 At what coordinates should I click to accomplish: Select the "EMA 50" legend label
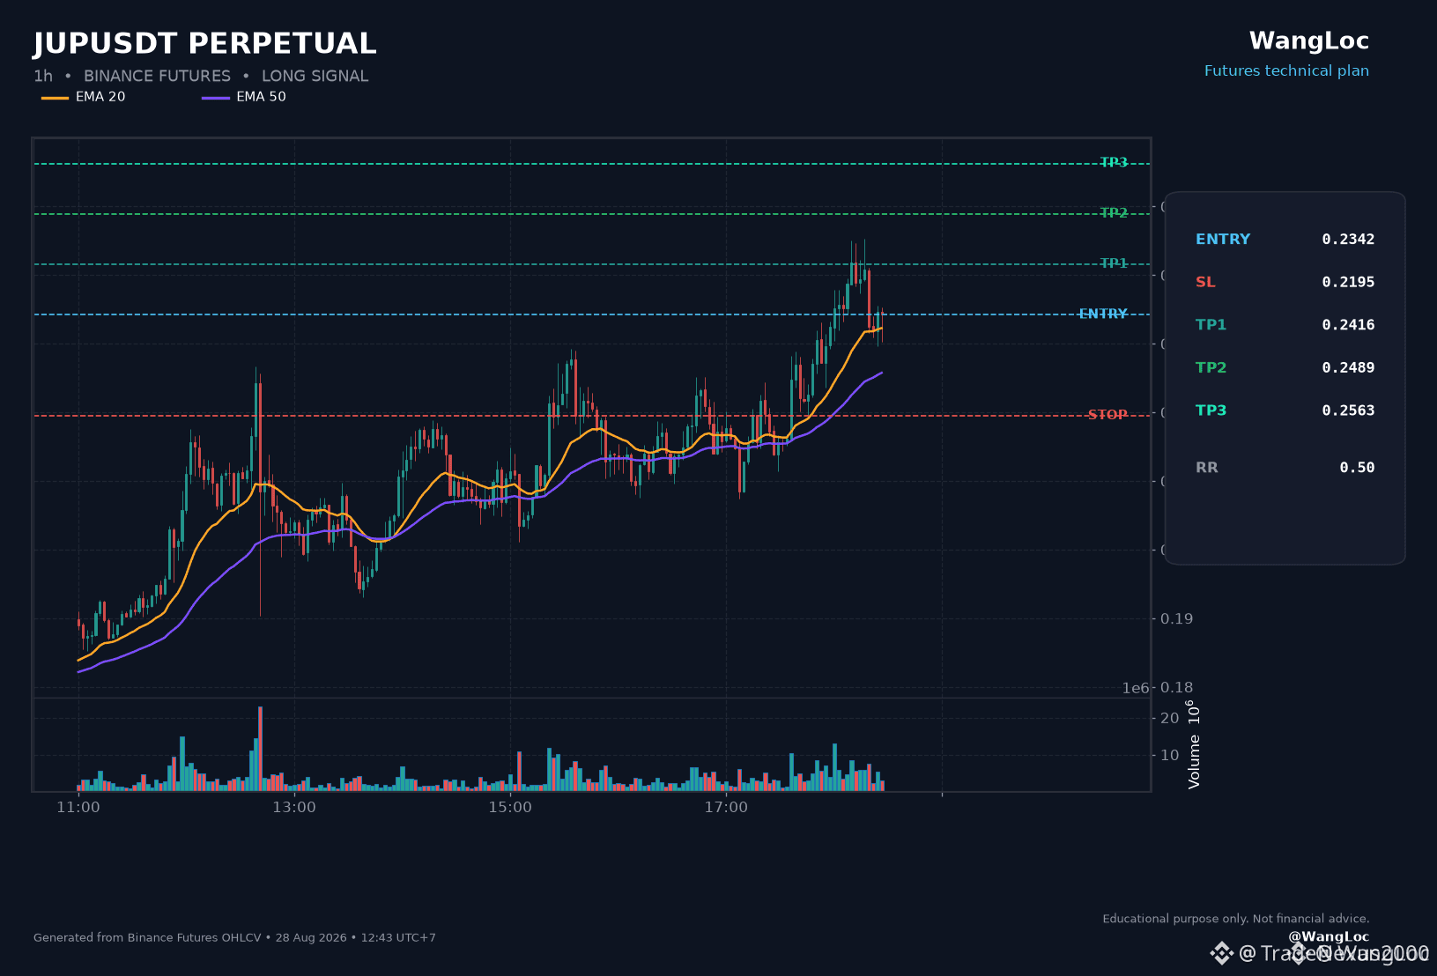pos(261,97)
